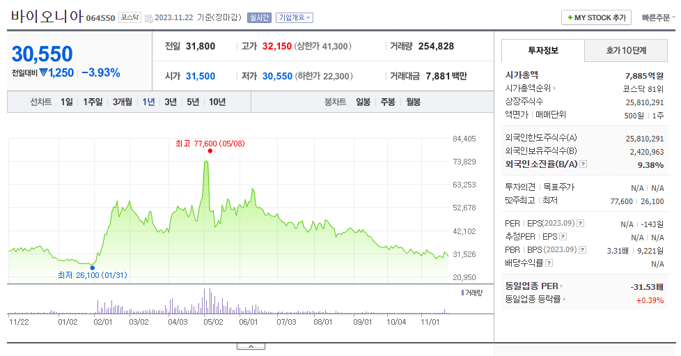Open help icon next to PER EPS(2023.09)
This screenshot has height=356, width=681.
point(580,224)
